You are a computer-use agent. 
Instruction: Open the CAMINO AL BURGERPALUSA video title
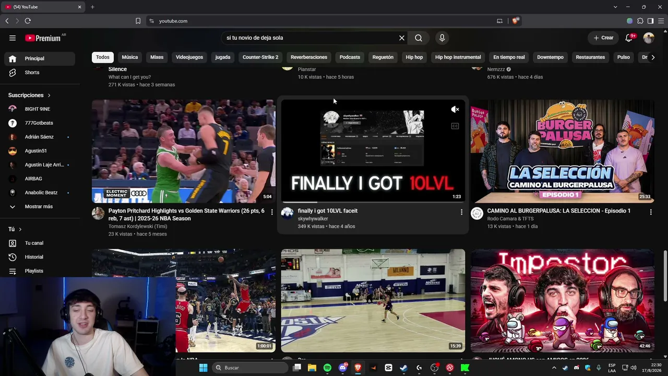tap(559, 211)
